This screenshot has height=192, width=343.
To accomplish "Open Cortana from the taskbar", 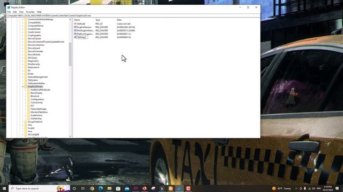I will point(74,188).
